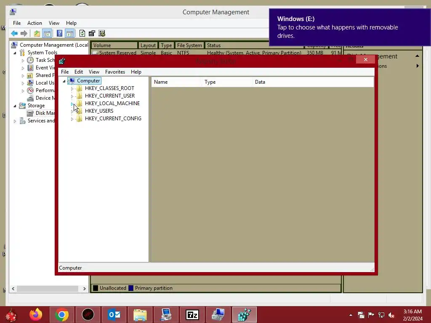
Task: Click the Name column header in Registry Editor
Action: pos(176,82)
